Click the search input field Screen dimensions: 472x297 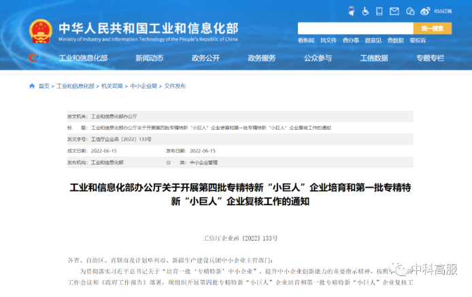click(x=355, y=29)
